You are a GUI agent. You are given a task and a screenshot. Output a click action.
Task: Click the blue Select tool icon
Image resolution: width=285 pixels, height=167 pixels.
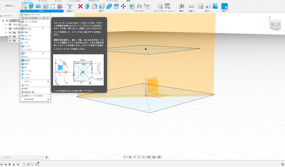(x=224, y=6)
